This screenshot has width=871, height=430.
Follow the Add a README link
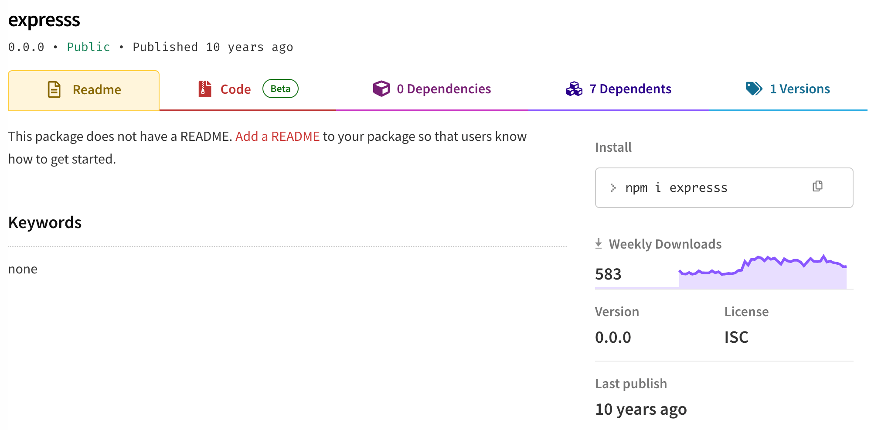click(x=278, y=137)
